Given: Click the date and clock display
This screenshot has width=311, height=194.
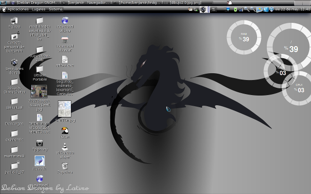Looking at the screenshot, I should (293, 9).
